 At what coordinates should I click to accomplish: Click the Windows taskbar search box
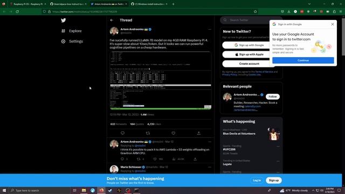(39, 190)
